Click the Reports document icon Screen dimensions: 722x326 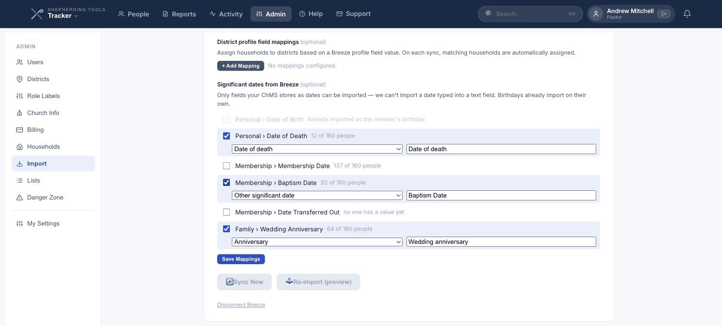pyautogui.click(x=165, y=14)
